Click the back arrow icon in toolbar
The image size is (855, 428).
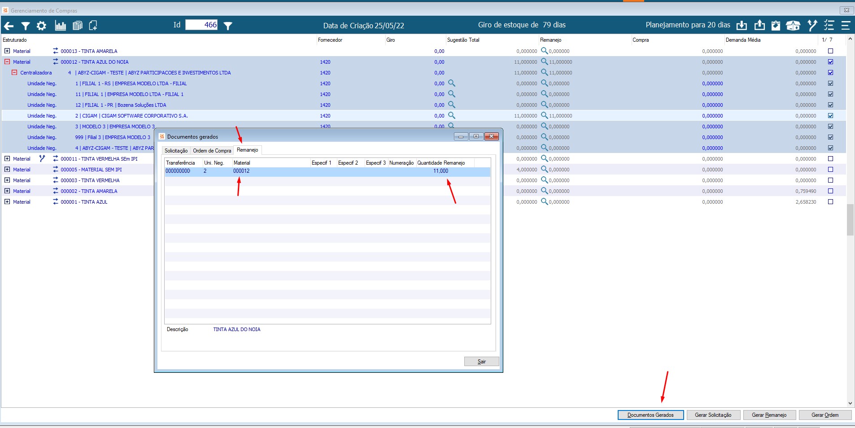[x=9, y=26]
